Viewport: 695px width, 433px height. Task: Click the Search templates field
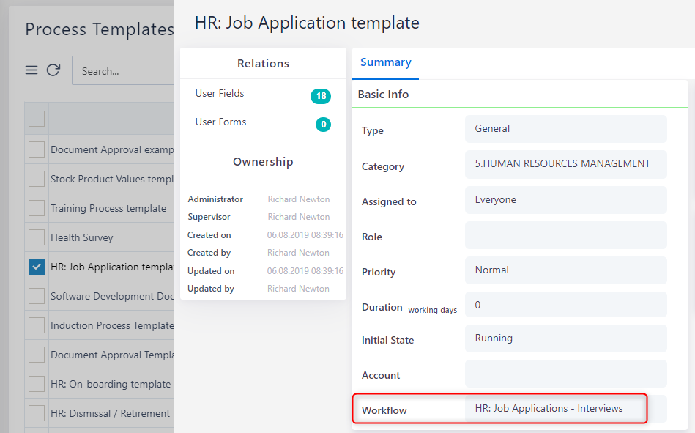pos(123,70)
